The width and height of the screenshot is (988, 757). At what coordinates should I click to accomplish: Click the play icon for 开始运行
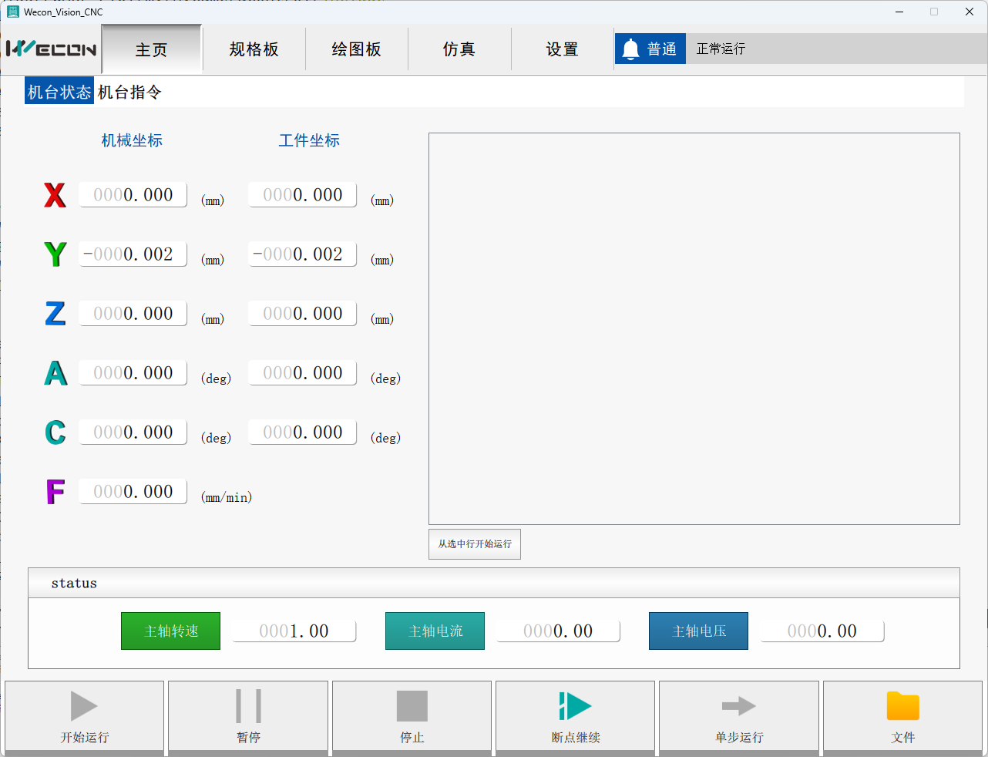84,705
